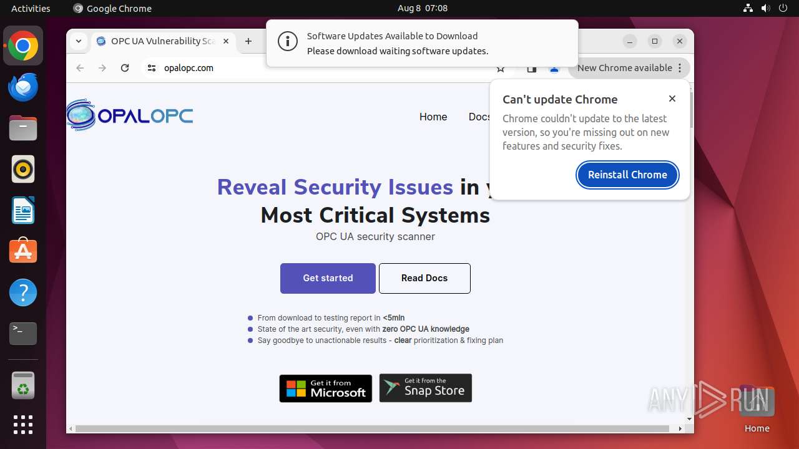Viewport: 799px width, 449px height.
Task: Open Google Chrome from the dock
Action: (23, 46)
